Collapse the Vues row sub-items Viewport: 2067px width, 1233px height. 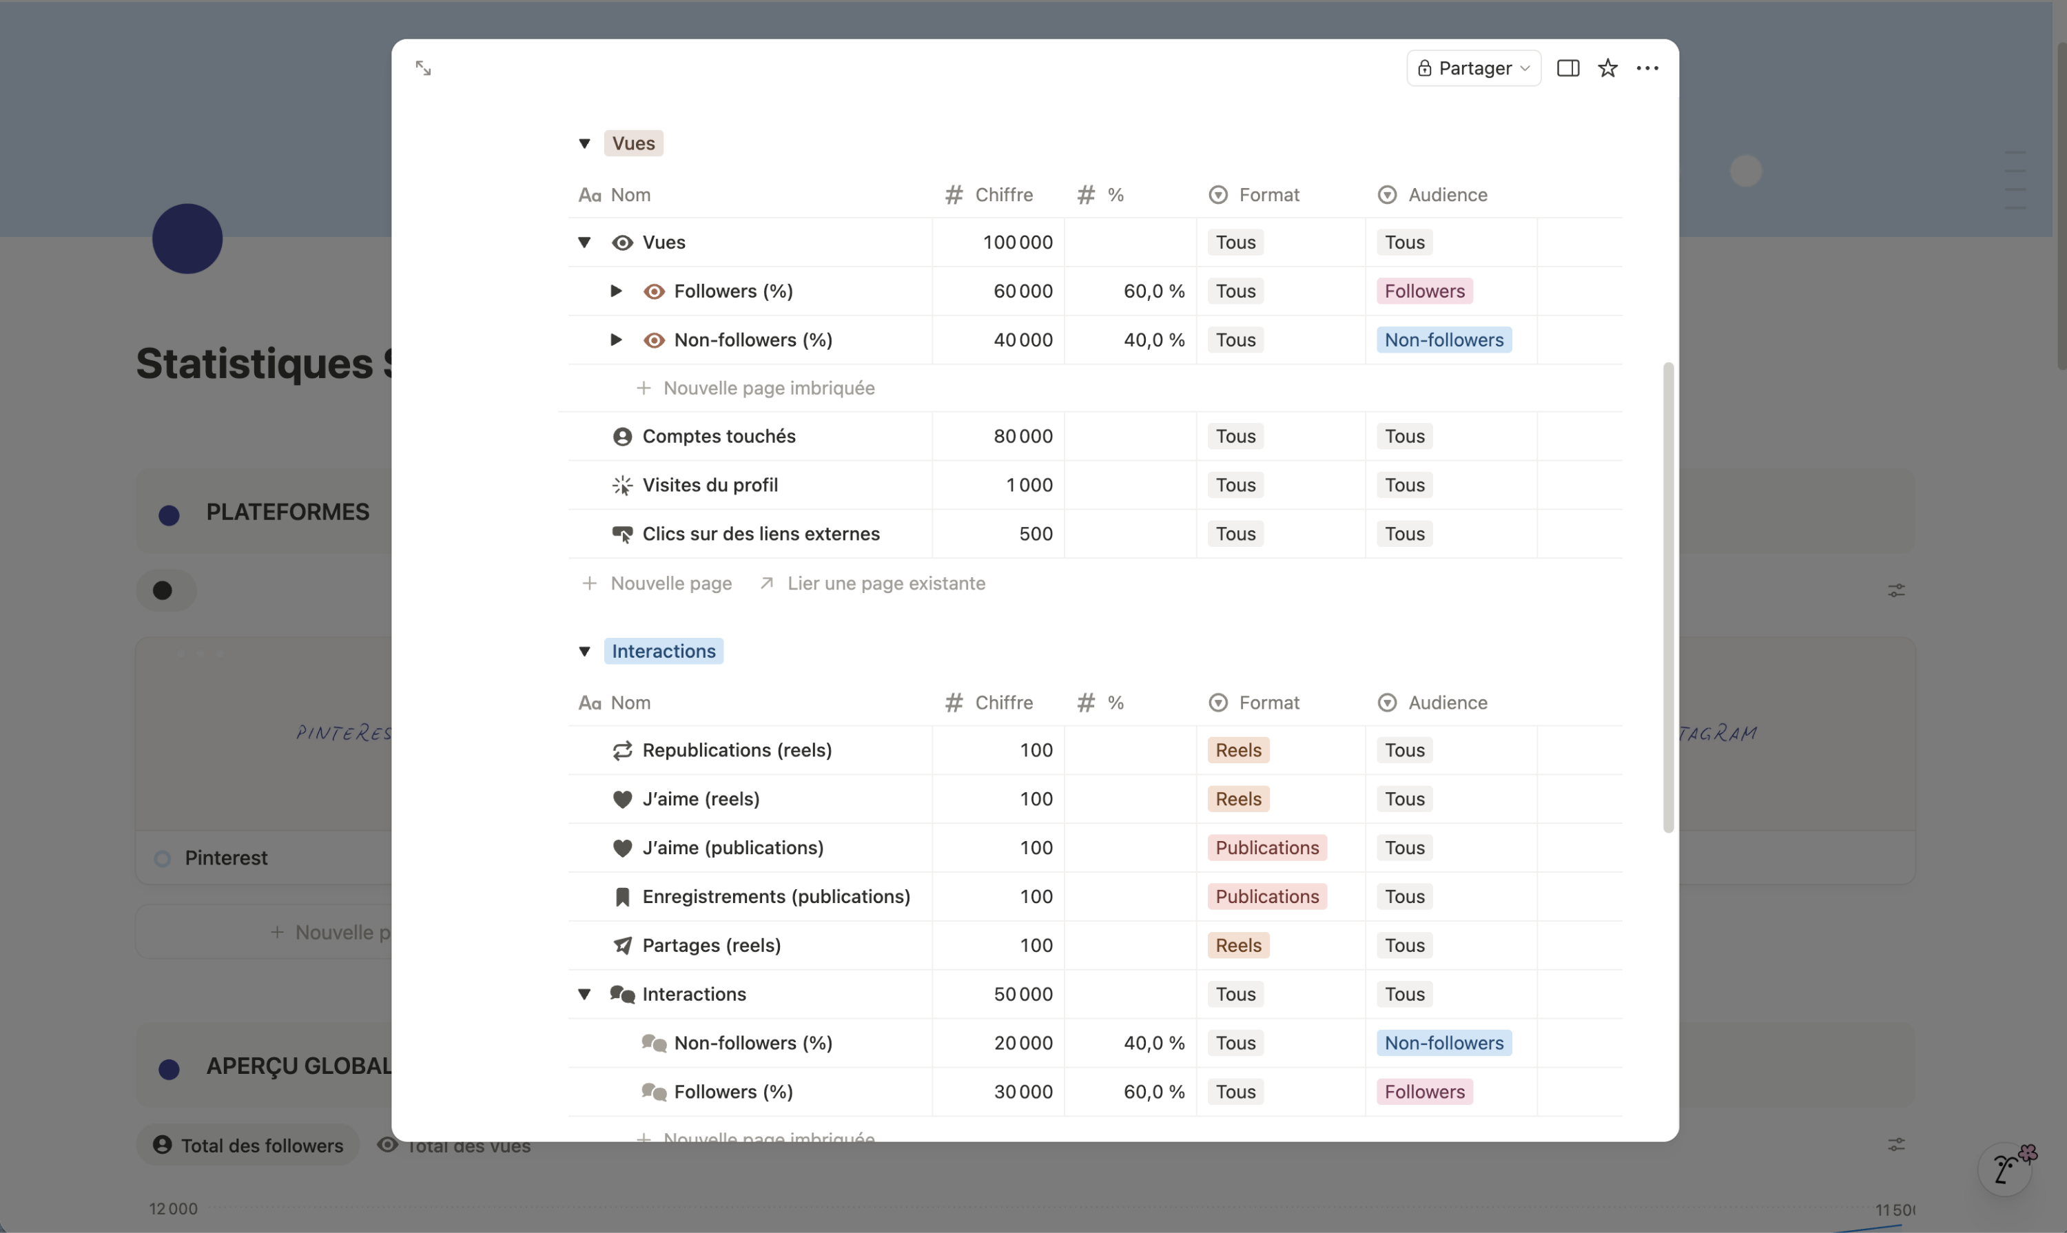click(584, 242)
